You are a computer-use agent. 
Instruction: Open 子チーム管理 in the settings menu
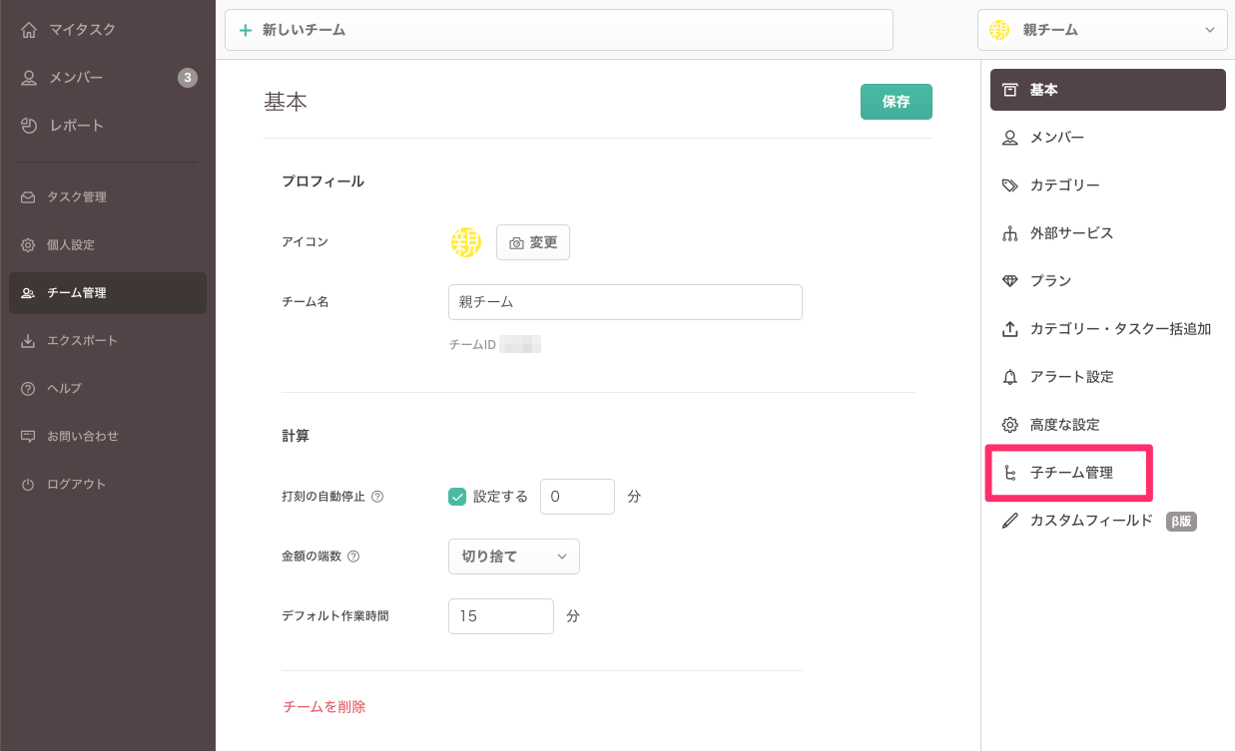click(1070, 473)
